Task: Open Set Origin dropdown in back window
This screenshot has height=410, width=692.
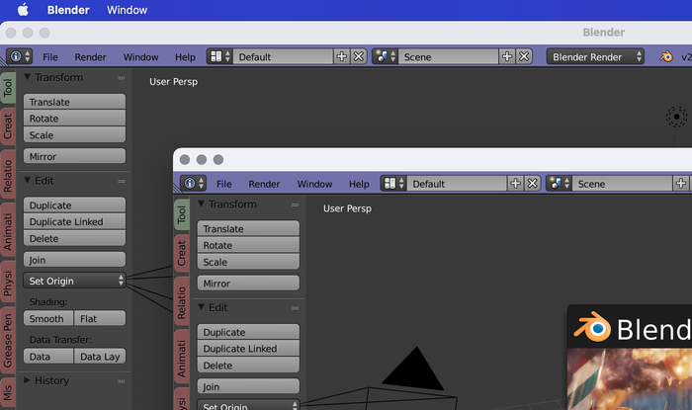Action: coord(74,281)
